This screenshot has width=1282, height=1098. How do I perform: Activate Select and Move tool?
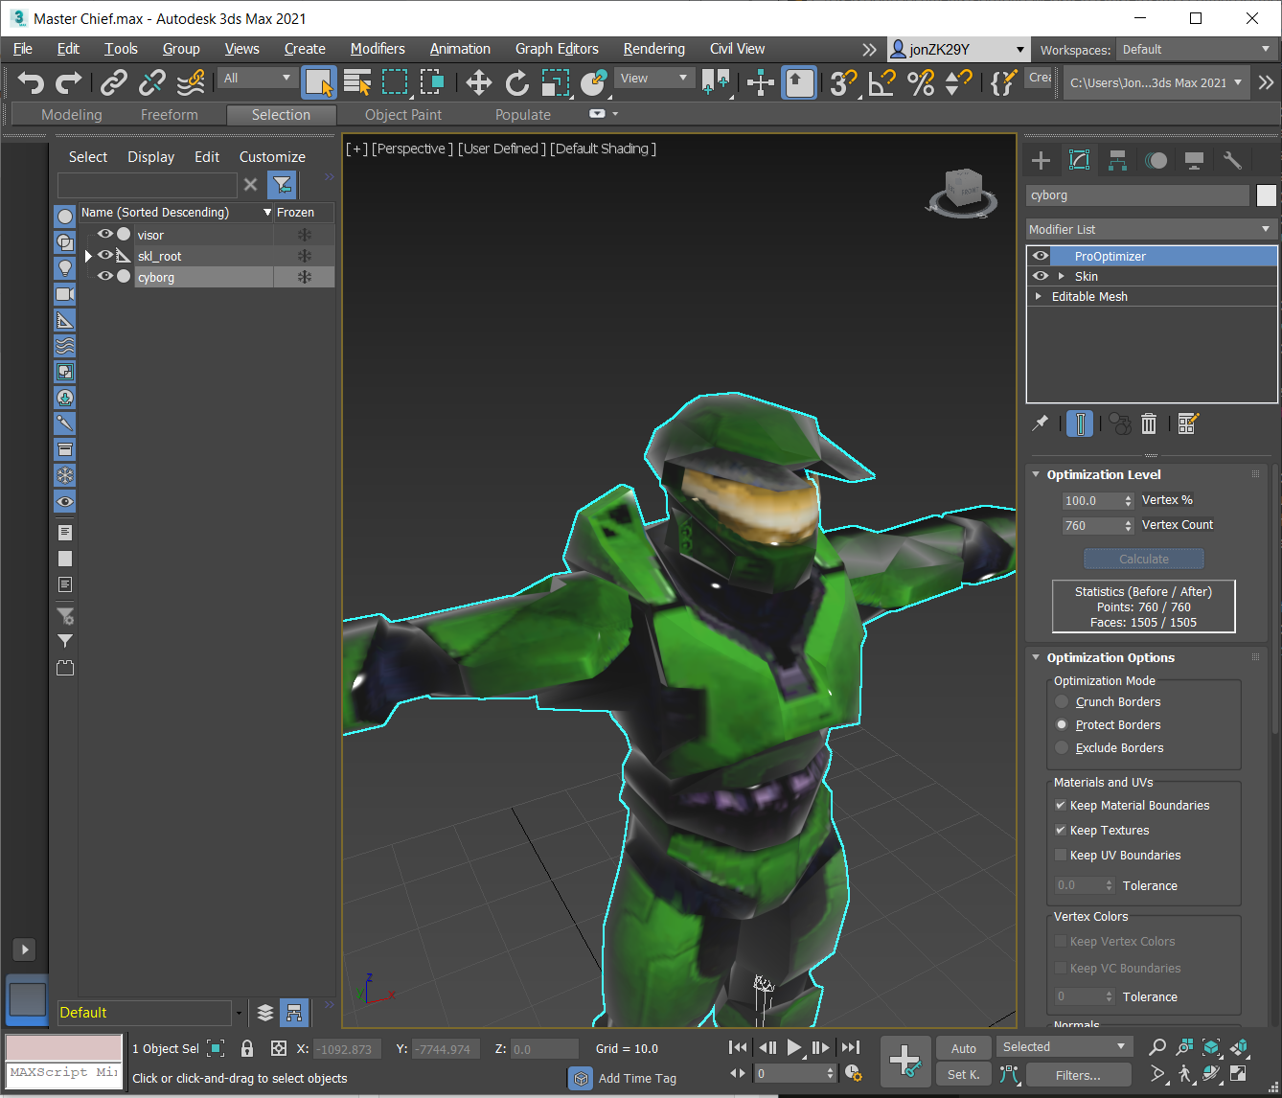pyautogui.click(x=479, y=83)
